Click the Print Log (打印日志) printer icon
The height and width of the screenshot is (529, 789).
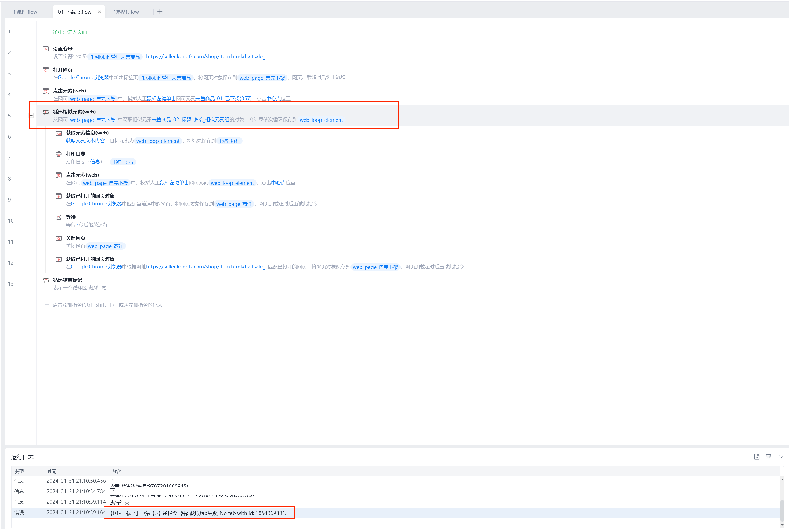click(x=59, y=154)
